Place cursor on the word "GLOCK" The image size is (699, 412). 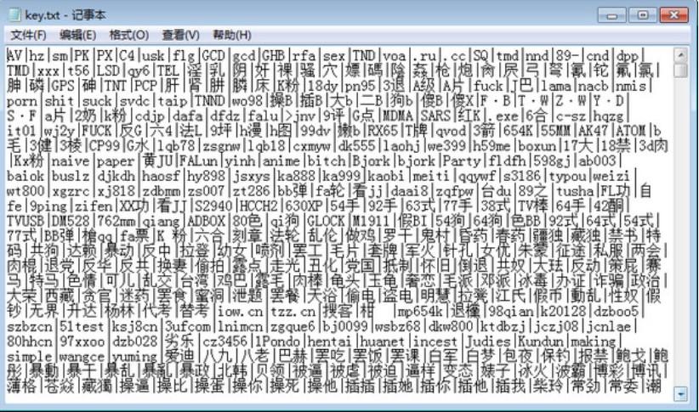[x=326, y=221]
